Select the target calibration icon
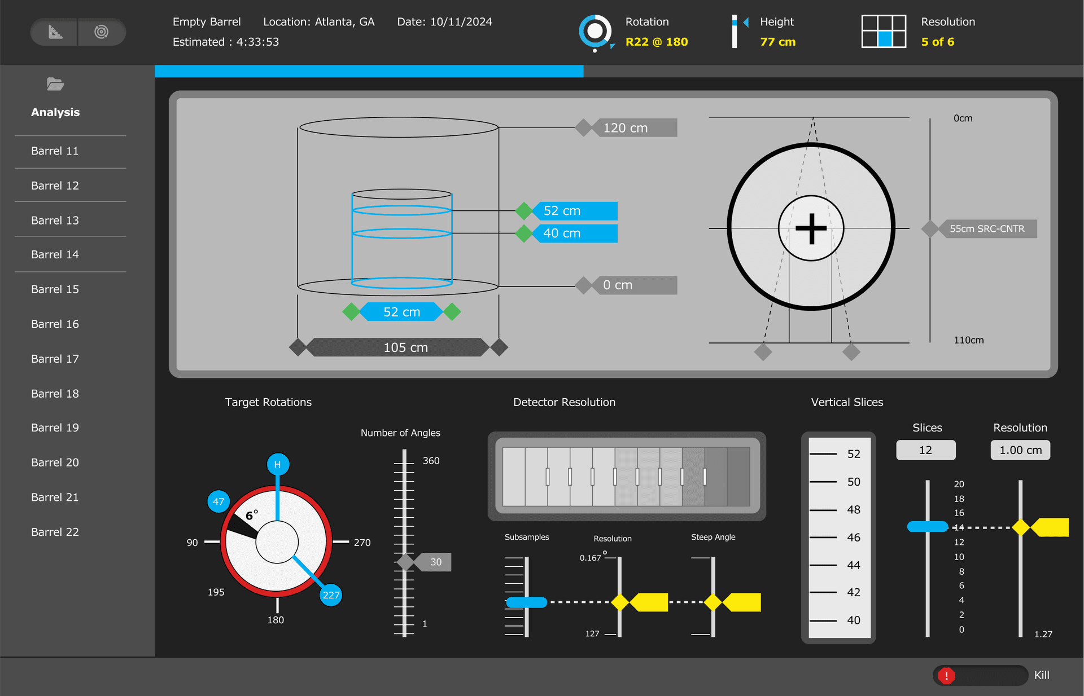This screenshot has width=1084, height=696. coord(102,32)
